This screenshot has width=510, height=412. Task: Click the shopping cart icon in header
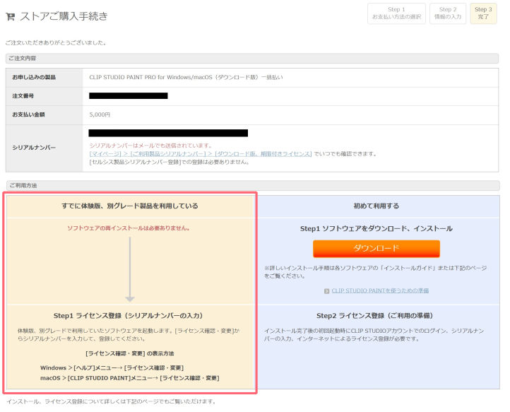coord(11,16)
